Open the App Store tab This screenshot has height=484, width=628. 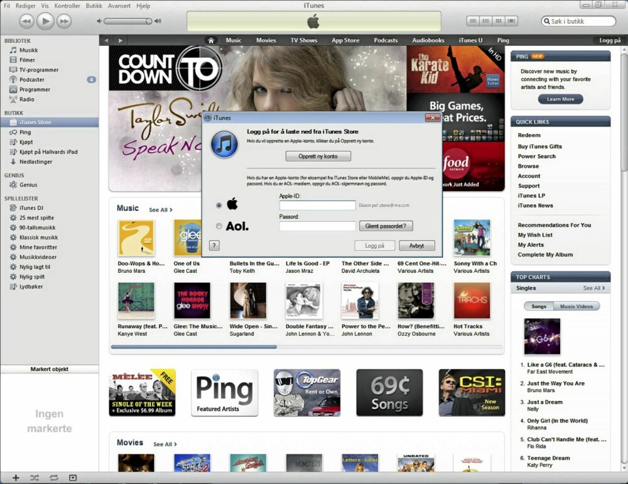click(x=345, y=40)
